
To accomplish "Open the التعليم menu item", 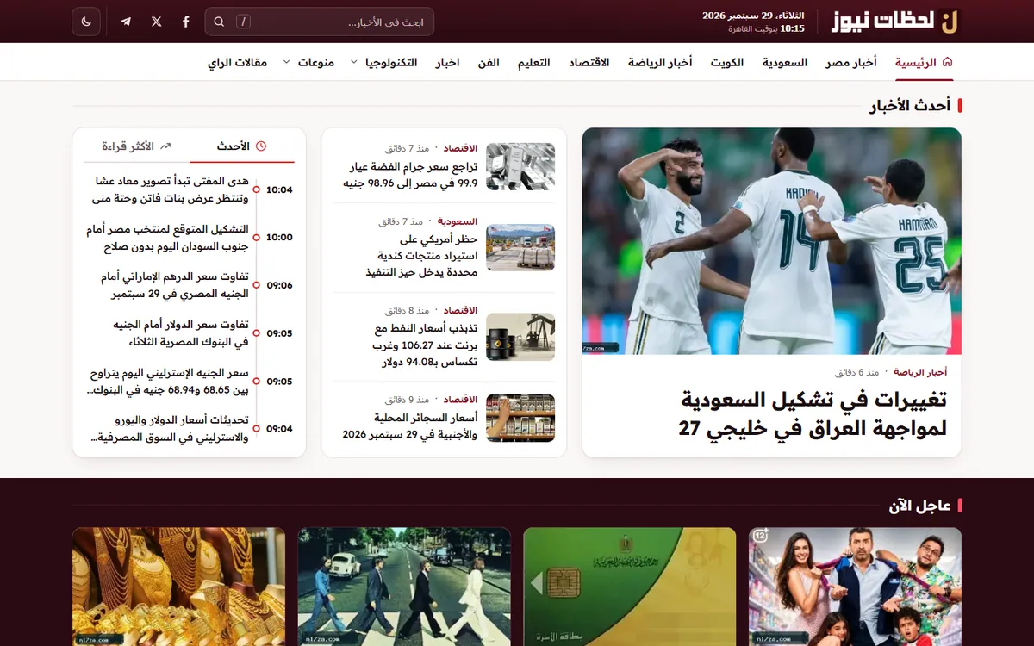I will coord(534,62).
